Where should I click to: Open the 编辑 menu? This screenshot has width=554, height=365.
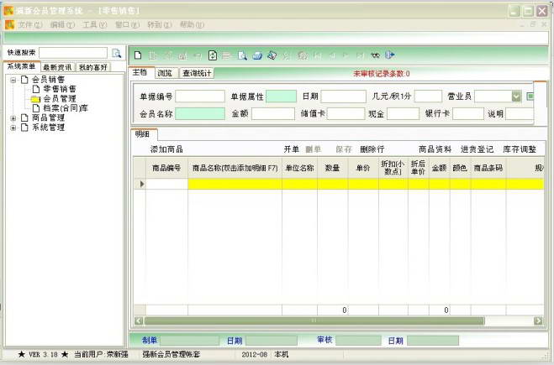tap(62, 24)
